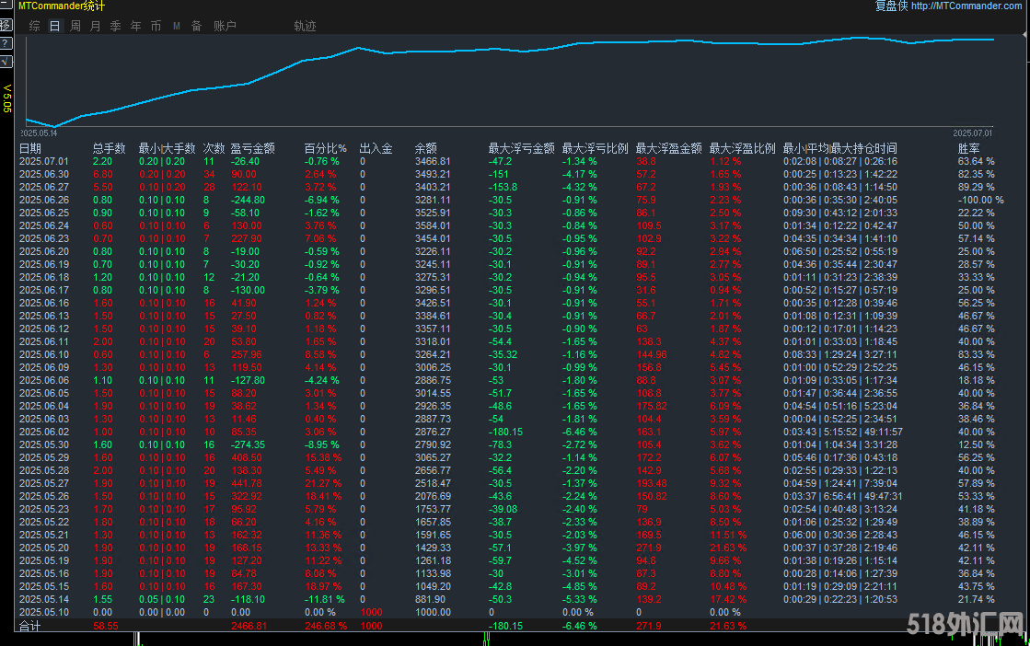
Task: Click the 最大浮亏金额 column header
Action: tap(522, 148)
